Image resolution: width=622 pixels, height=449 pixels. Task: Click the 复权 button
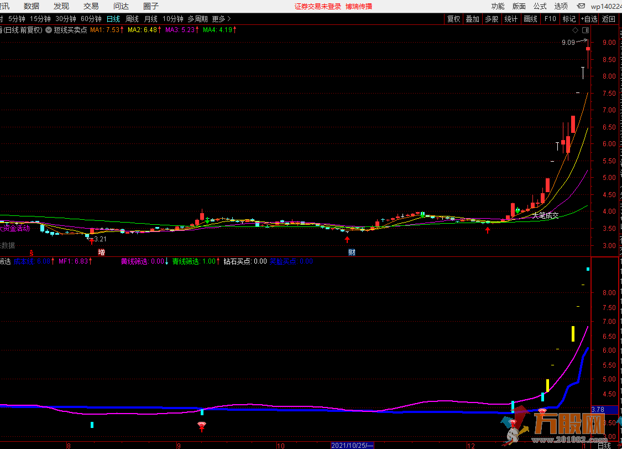(x=453, y=19)
